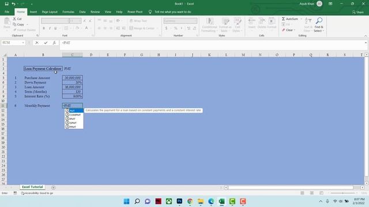Viewport: 369px width, 207px height.
Task: Open taskbar Search magnifier
Action: tap(137, 201)
